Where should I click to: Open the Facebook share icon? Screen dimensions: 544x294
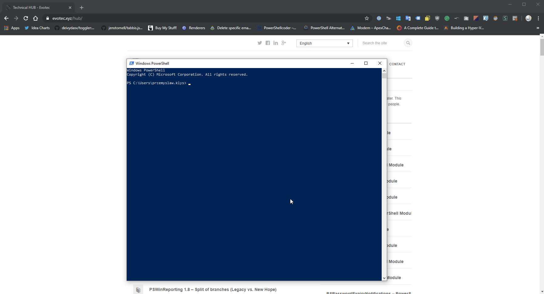pyautogui.click(x=268, y=43)
